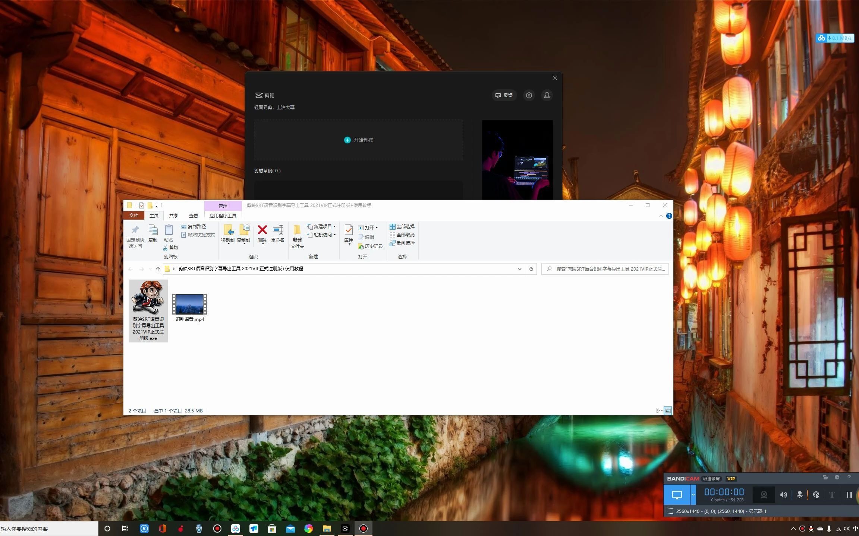This screenshot has height=536, width=859.
Task: Toggle Bandicam microphone recording
Action: pyautogui.click(x=799, y=495)
